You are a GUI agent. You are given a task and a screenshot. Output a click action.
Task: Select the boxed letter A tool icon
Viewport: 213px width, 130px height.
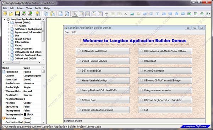pyautogui.click(x=151, y=14)
